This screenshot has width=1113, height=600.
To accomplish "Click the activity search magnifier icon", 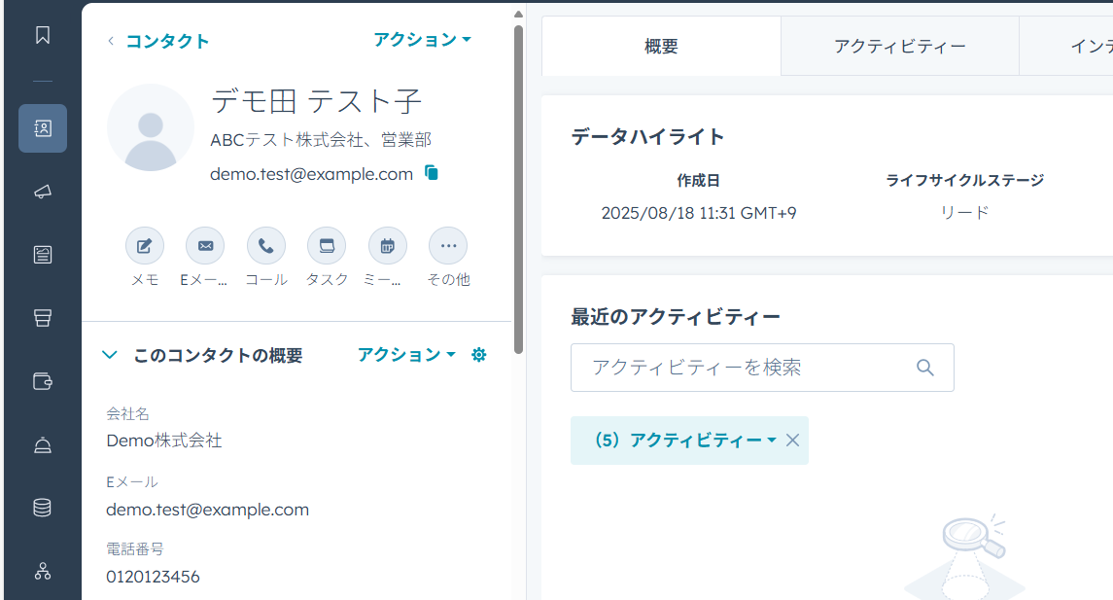I will click(x=924, y=368).
